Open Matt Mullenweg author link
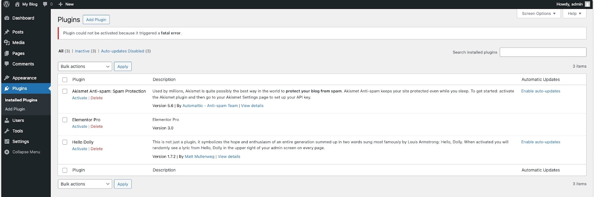Screen dimensions: 594x197 point(199,156)
